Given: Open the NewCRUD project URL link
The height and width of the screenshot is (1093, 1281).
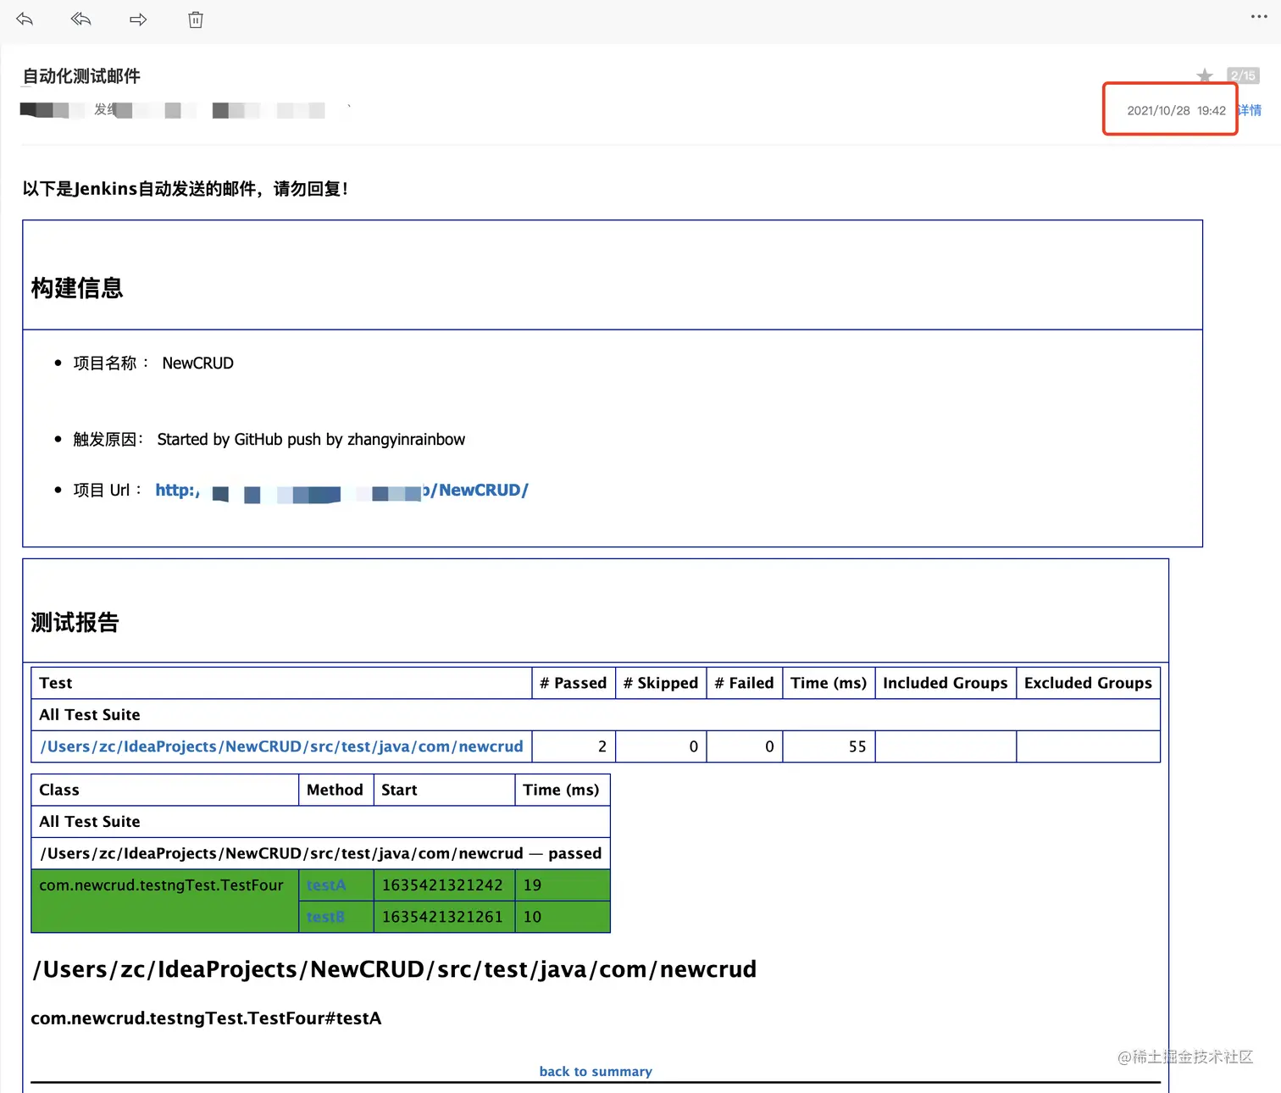Looking at the screenshot, I should (341, 490).
